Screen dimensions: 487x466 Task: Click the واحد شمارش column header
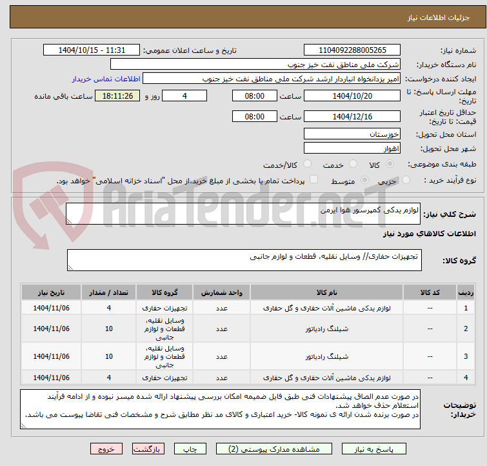[221, 292]
